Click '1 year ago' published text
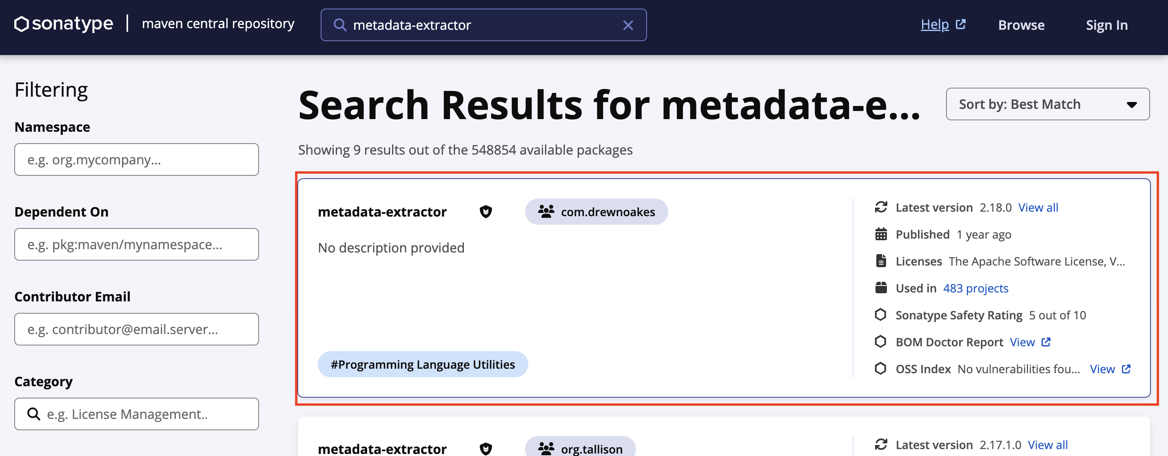 [984, 235]
